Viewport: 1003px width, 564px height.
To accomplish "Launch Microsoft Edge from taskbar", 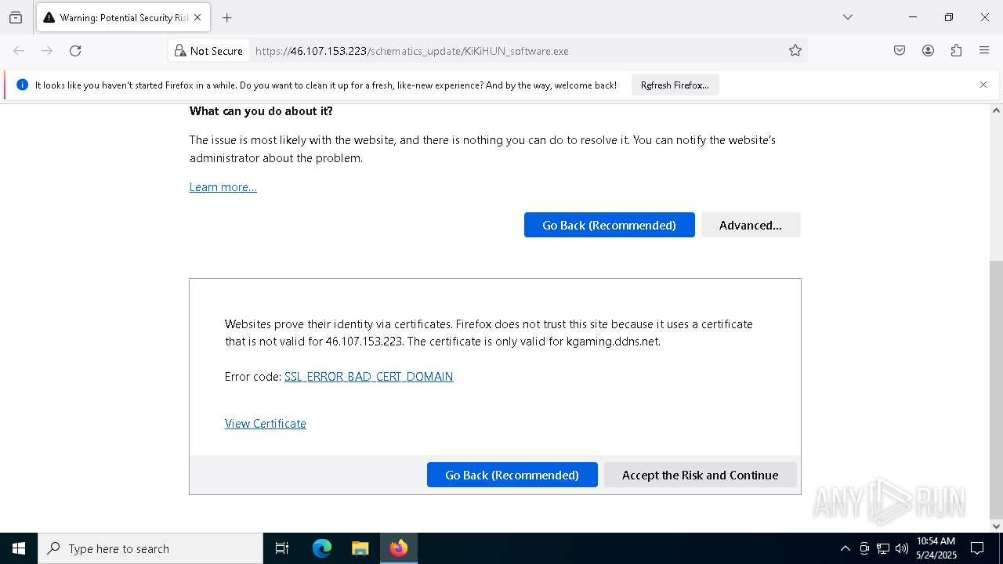I will [x=322, y=548].
